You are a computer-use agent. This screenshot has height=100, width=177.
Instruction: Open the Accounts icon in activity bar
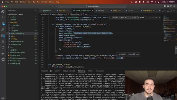(3, 98)
